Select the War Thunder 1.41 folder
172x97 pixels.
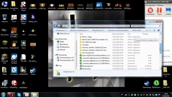tap(87, 53)
